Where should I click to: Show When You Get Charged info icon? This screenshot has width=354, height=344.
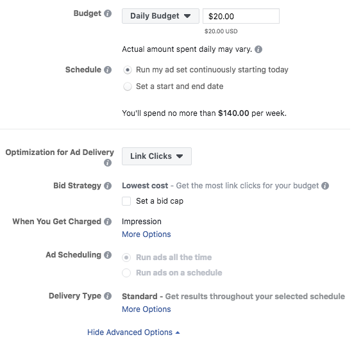pyautogui.click(x=108, y=222)
